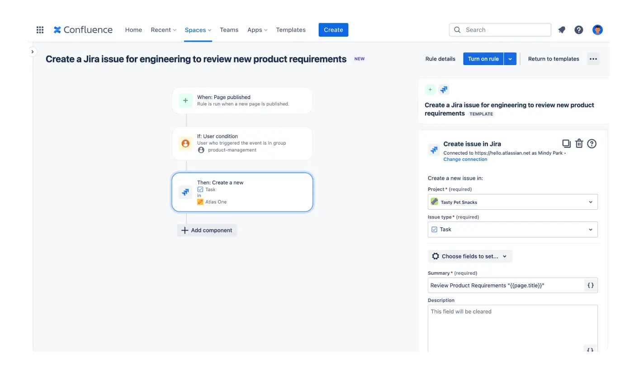Open the help question mark icon in top bar
Image resolution: width=639 pixels, height=368 pixels.
tap(578, 30)
